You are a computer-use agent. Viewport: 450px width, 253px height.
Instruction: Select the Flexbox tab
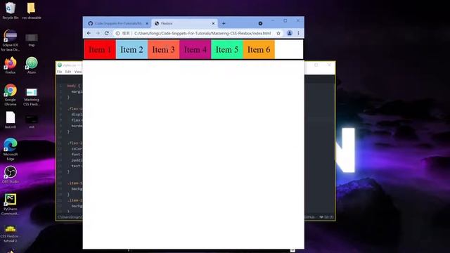click(x=184, y=23)
